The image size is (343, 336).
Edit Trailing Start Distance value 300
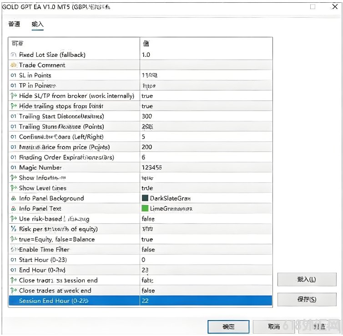click(x=206, y=116)
